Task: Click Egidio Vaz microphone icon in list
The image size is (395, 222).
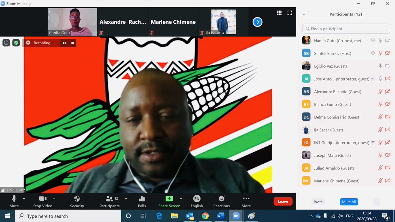Action: 380,66
